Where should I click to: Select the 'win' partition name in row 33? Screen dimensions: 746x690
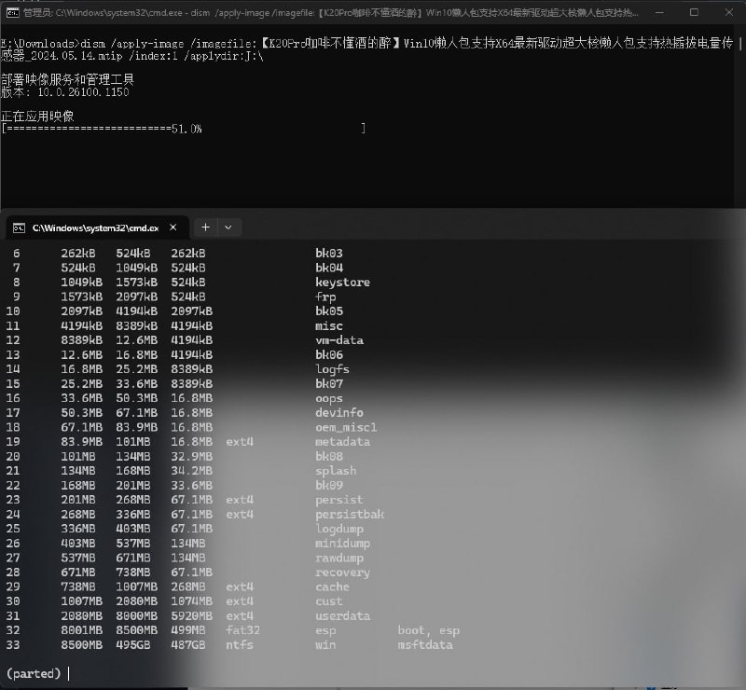[x=325, y=645]
